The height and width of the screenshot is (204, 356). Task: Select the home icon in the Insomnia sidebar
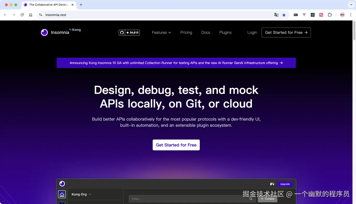62,194
